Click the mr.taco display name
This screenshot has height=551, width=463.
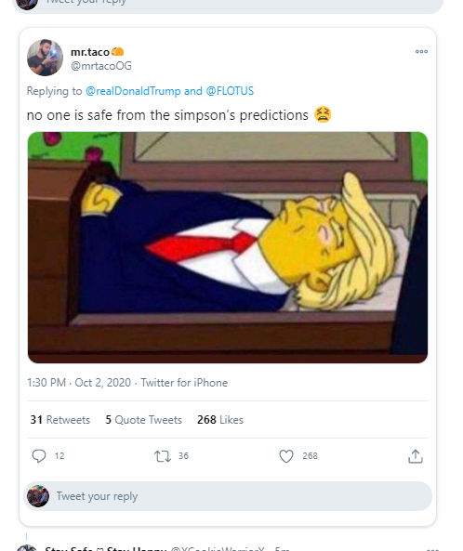tap(90, 52)
